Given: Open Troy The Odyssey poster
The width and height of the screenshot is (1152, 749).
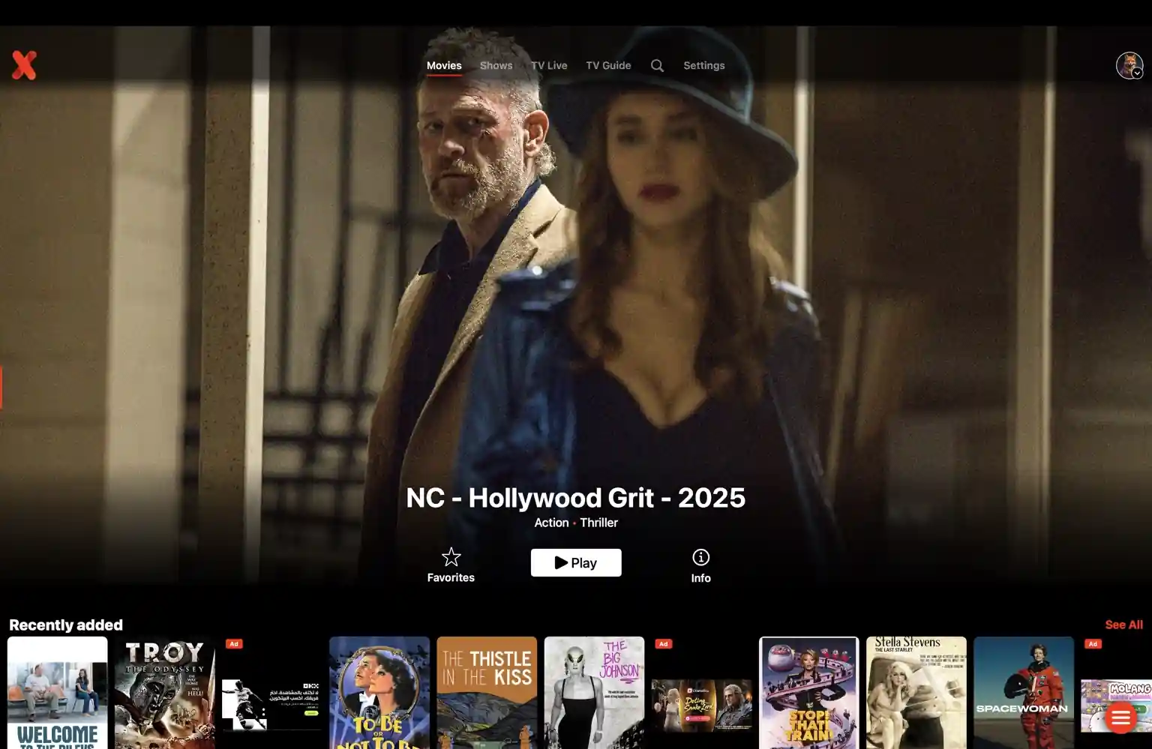Looking at the screenshot, I should (x=165, y=693).
